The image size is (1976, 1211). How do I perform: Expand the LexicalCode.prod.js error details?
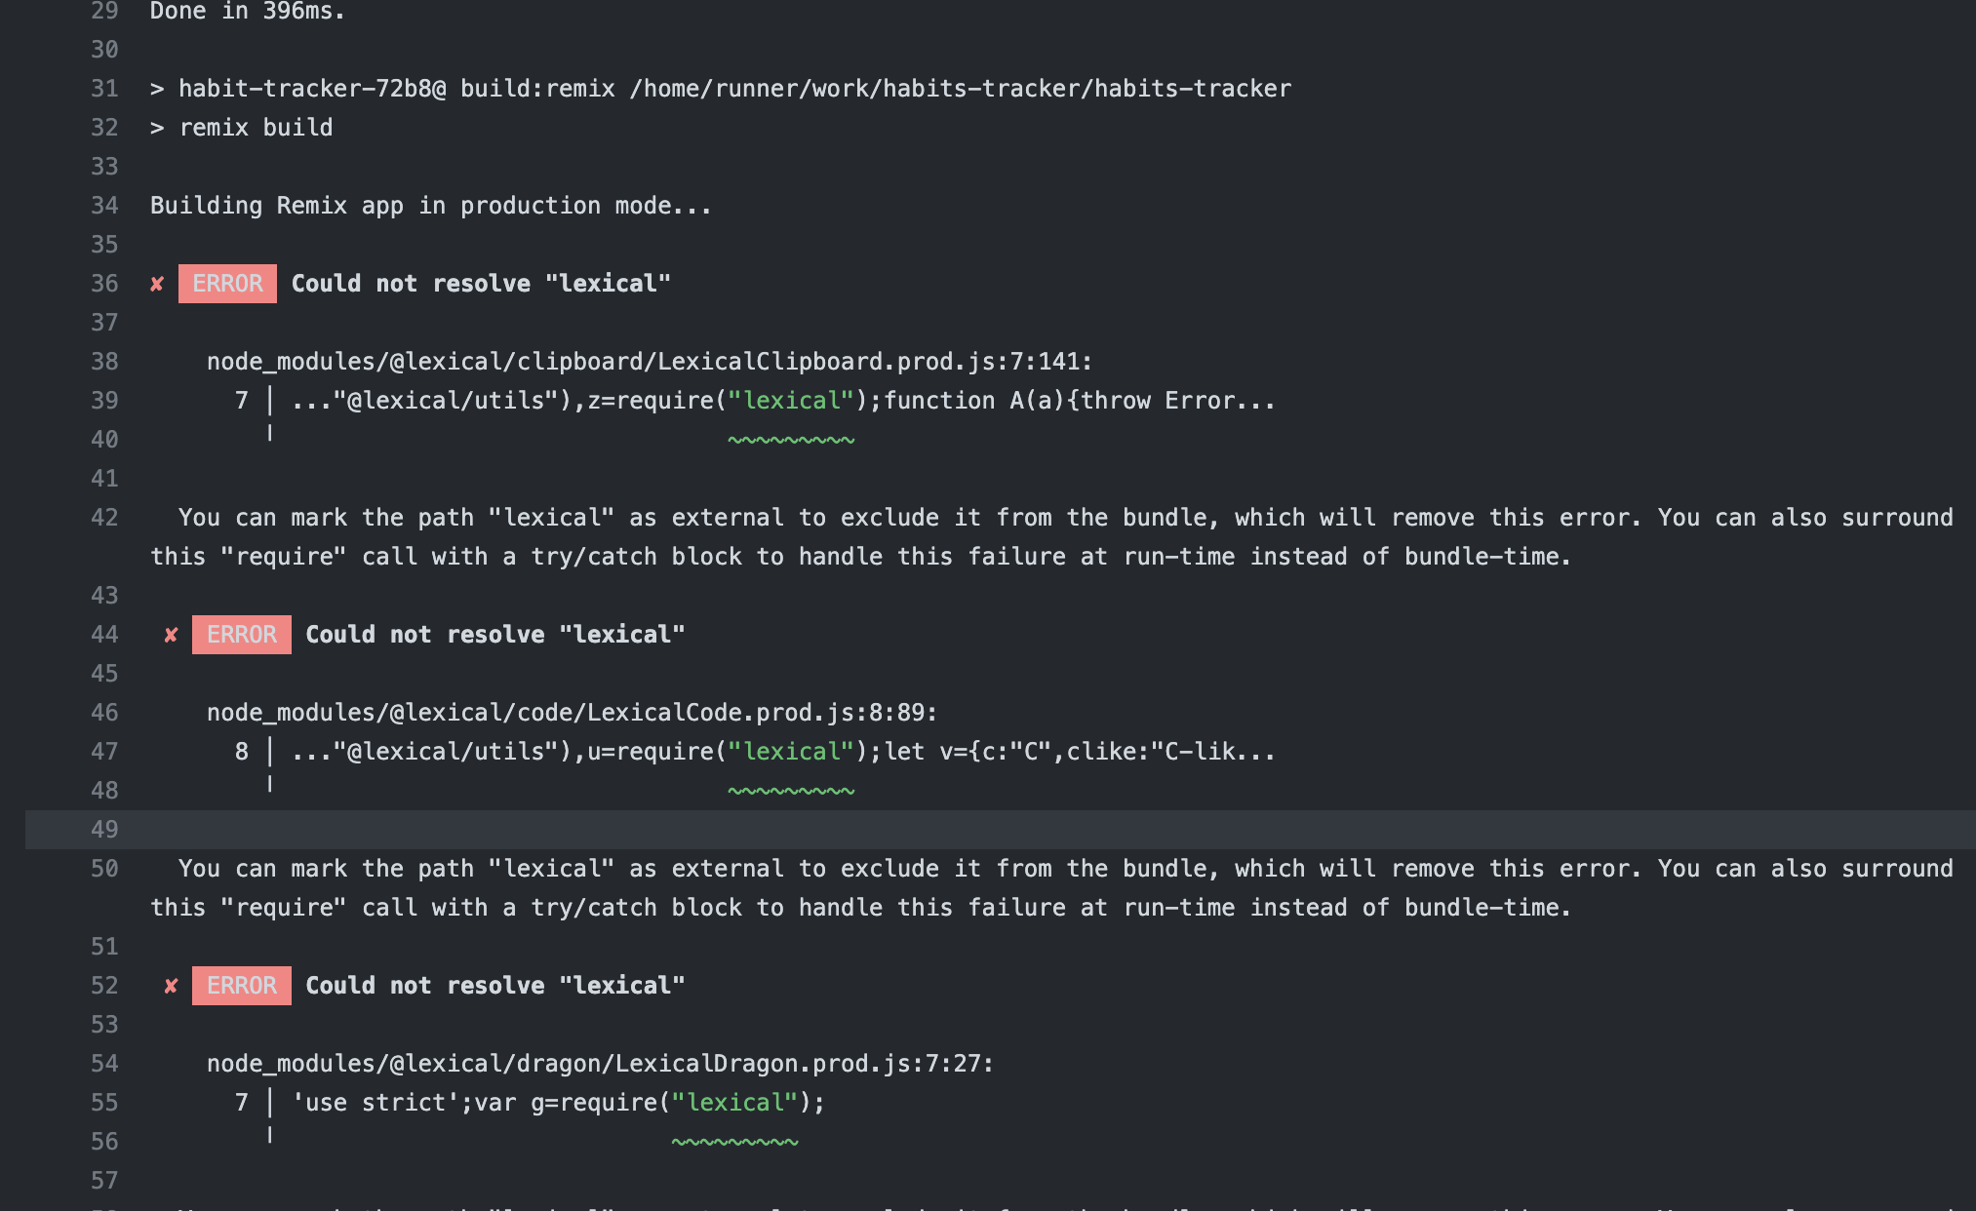click(494, 635)
